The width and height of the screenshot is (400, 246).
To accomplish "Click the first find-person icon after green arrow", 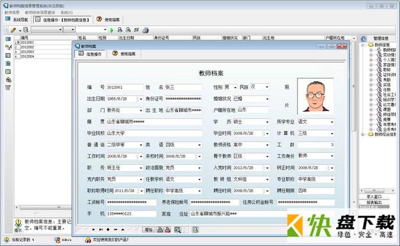I will tap(119, 30).
